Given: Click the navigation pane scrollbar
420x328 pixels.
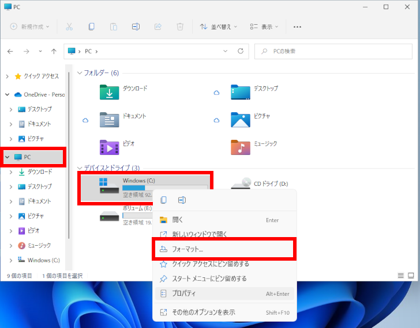Looking at the screenshot, I should point(69,155).
